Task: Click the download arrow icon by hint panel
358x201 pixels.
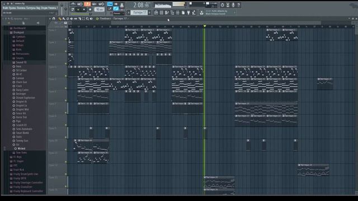Action: [x=201, y=13]
